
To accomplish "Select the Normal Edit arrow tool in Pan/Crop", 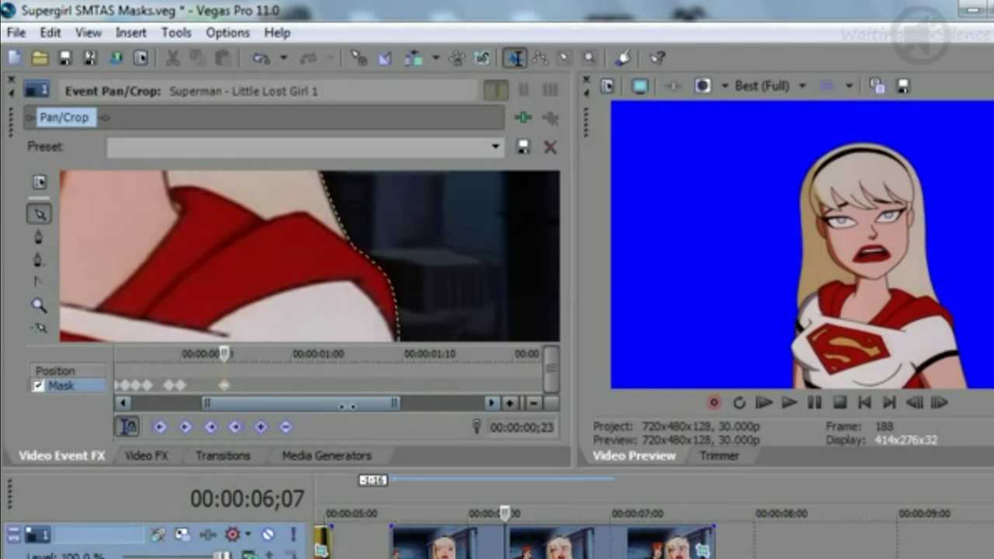I will [40, 214].
